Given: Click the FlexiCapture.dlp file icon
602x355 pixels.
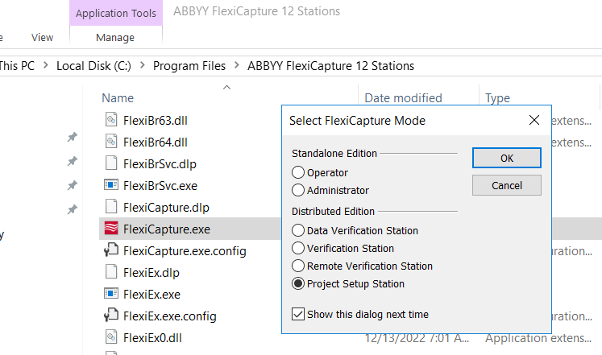Looking at the screenshot, I should pos(111,206).
